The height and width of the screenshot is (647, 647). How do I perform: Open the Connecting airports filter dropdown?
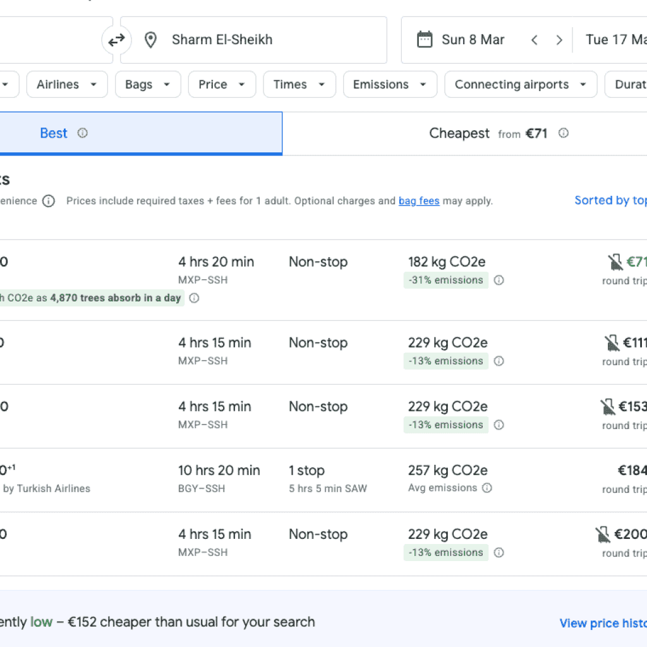pos(520,84)
